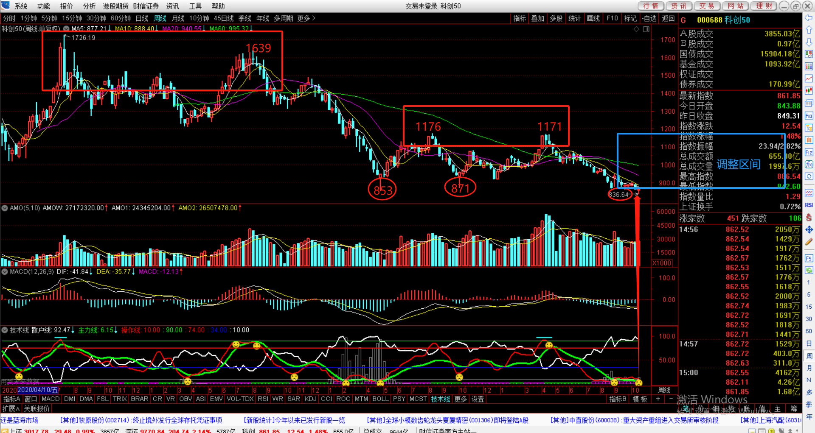Click the app logo icon in top-left corner
The width and height of the screenshot is (815, 433).
[6, 6]
